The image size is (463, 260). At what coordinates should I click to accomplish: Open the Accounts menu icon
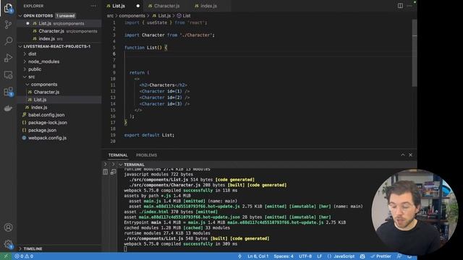point(8,227)
